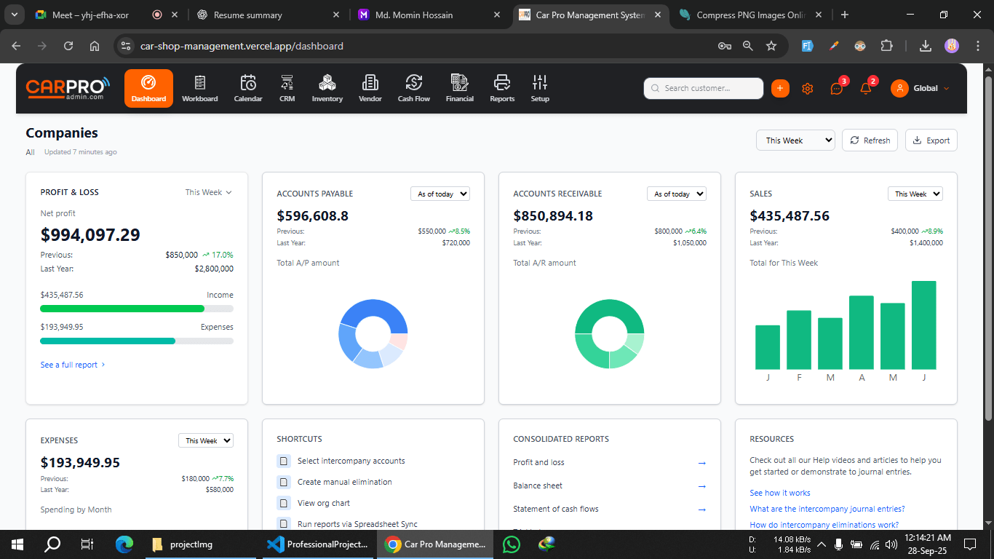Viewport: 994px width, 559px height.
Task: Open notifications bell icon
Action: (865, 89)
